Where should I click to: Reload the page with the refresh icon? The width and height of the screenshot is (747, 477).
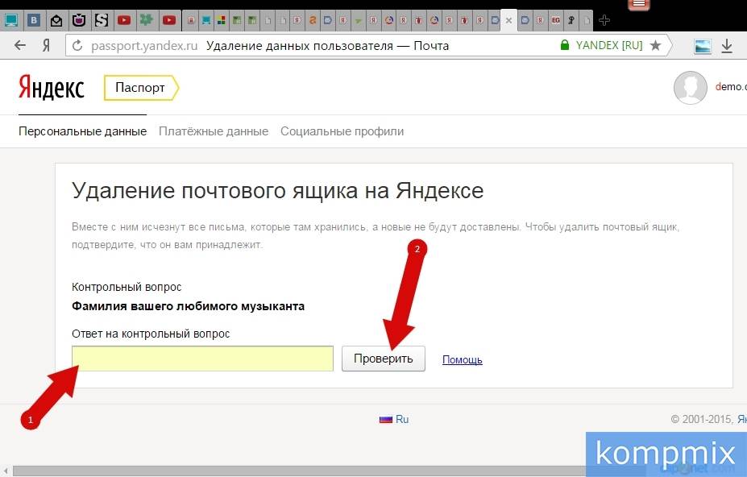coord(77,45)
